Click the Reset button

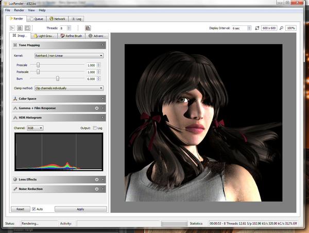click(x=21, y=209)
